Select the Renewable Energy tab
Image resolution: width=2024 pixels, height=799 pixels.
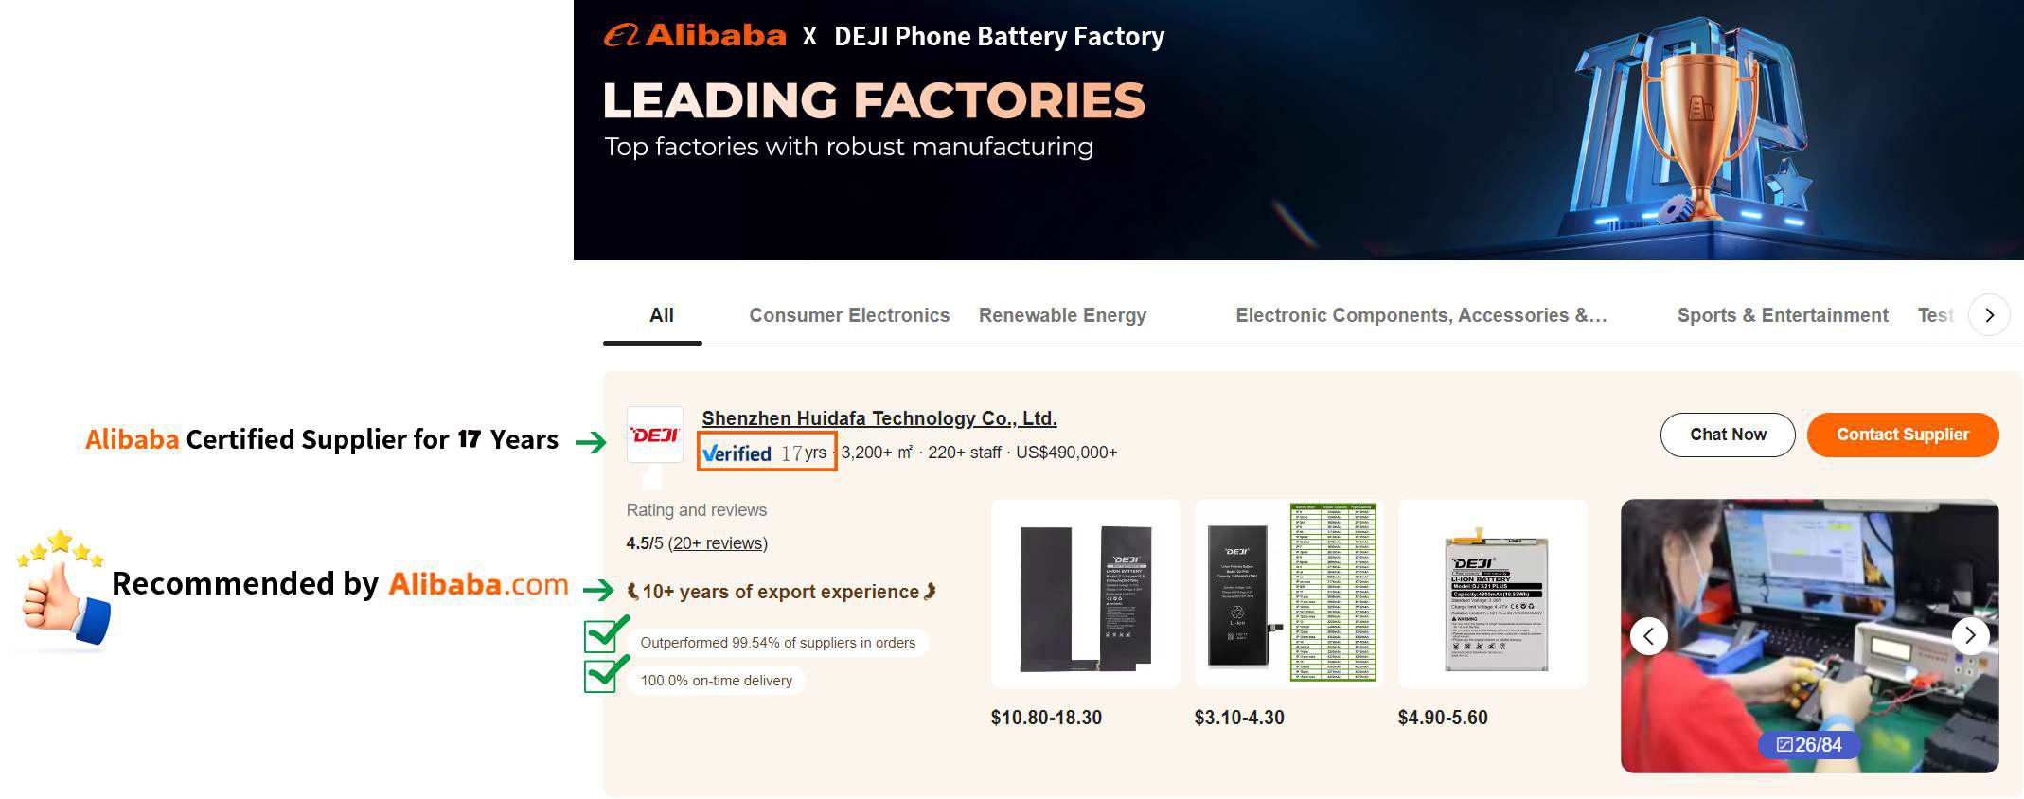pyautogui.click(x=1062, y=315)
